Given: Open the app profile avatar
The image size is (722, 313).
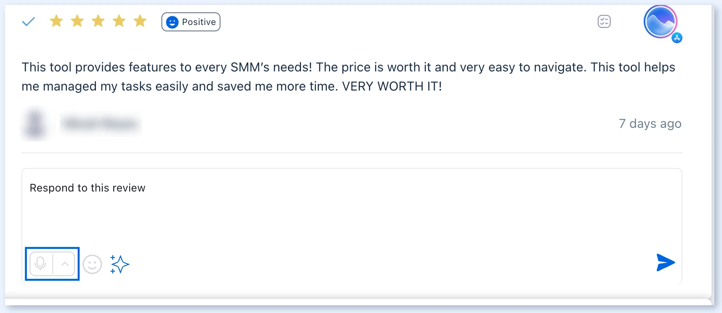Looking at the screenshot, I should [x=660, y=22].
